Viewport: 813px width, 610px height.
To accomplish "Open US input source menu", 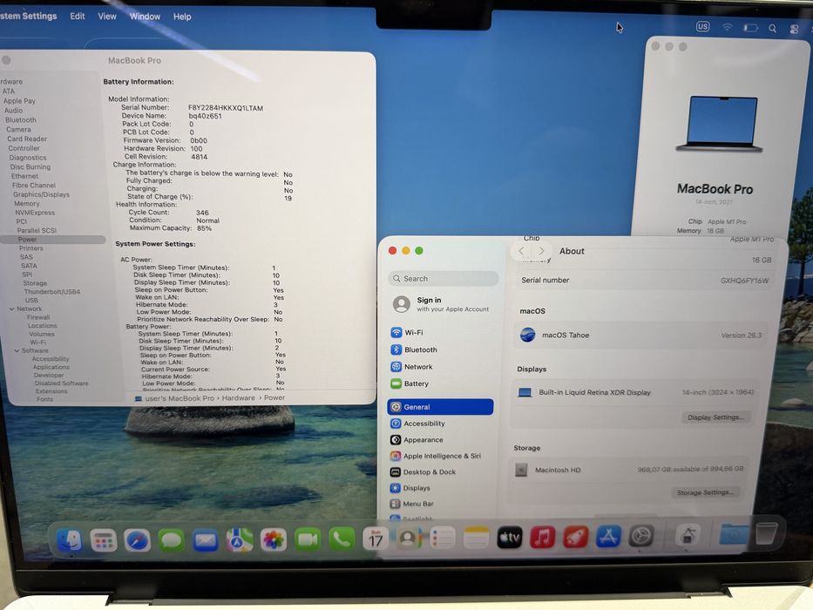I will (702, 26).
